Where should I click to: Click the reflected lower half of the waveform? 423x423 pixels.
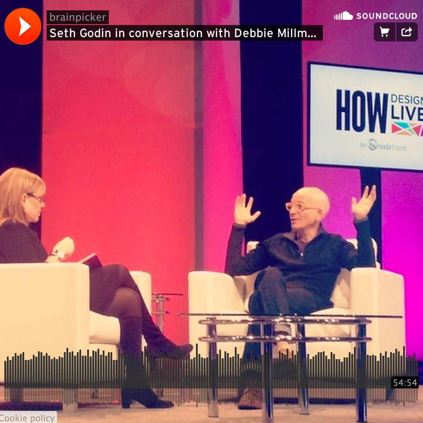pos(211,395)
